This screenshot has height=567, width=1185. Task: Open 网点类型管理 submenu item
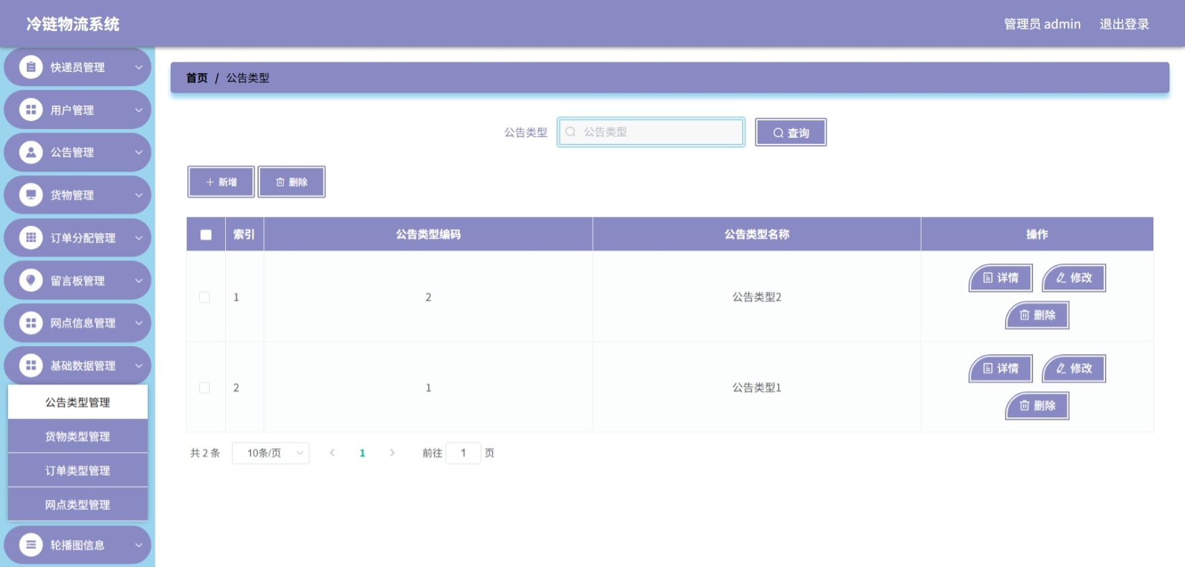78,505
